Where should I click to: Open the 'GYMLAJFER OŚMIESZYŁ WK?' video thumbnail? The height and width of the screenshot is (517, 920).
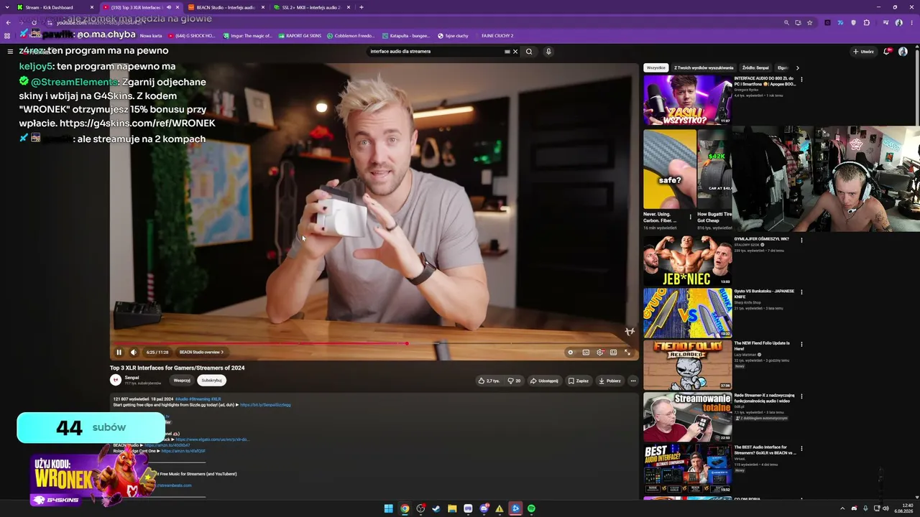(688, 261)
